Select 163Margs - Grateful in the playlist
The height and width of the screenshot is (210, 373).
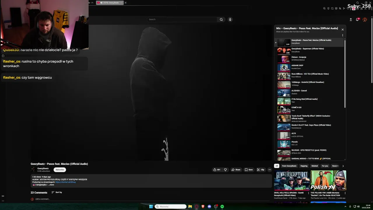(x=309, y=85)
